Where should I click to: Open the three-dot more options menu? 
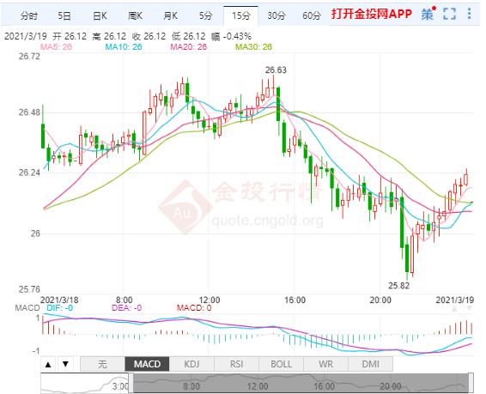tap(470, 14)
